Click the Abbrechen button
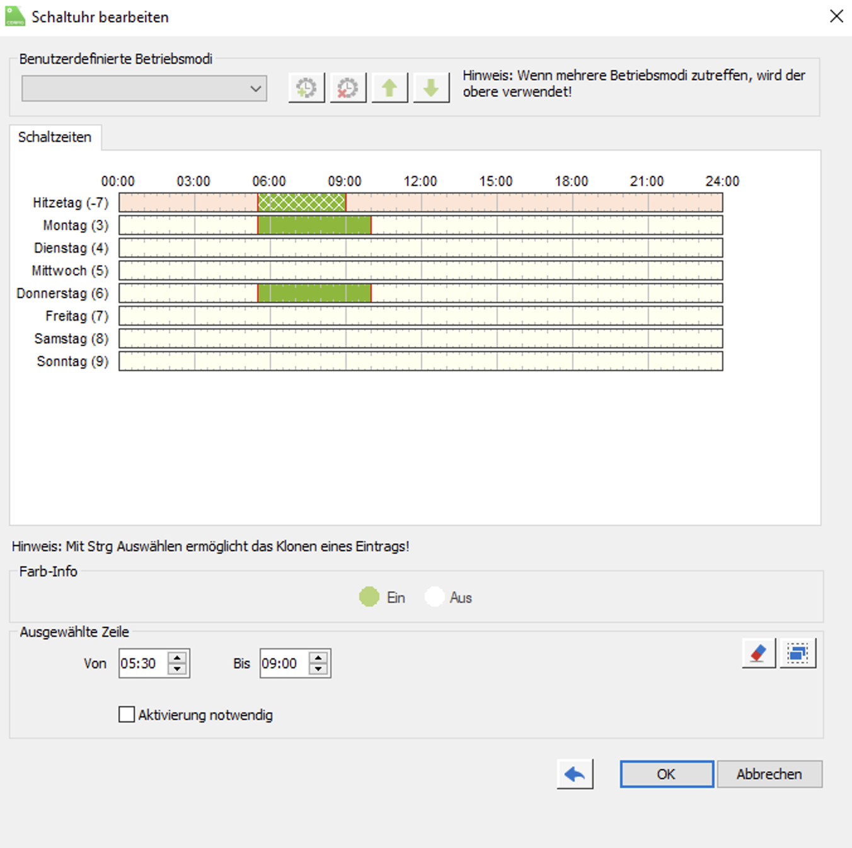The width and height of the screenshot is (852, 848). click(x=769, y=774)
